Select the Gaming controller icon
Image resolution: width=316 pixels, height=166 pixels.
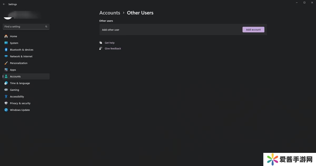click(6, 90)
